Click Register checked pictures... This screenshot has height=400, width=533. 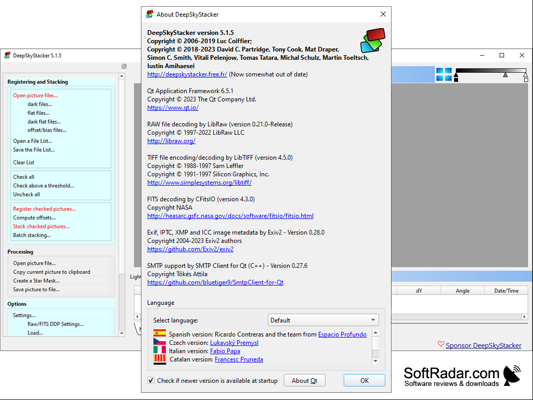(45, 209)
